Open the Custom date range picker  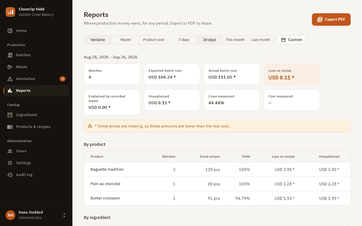(292, 40)
